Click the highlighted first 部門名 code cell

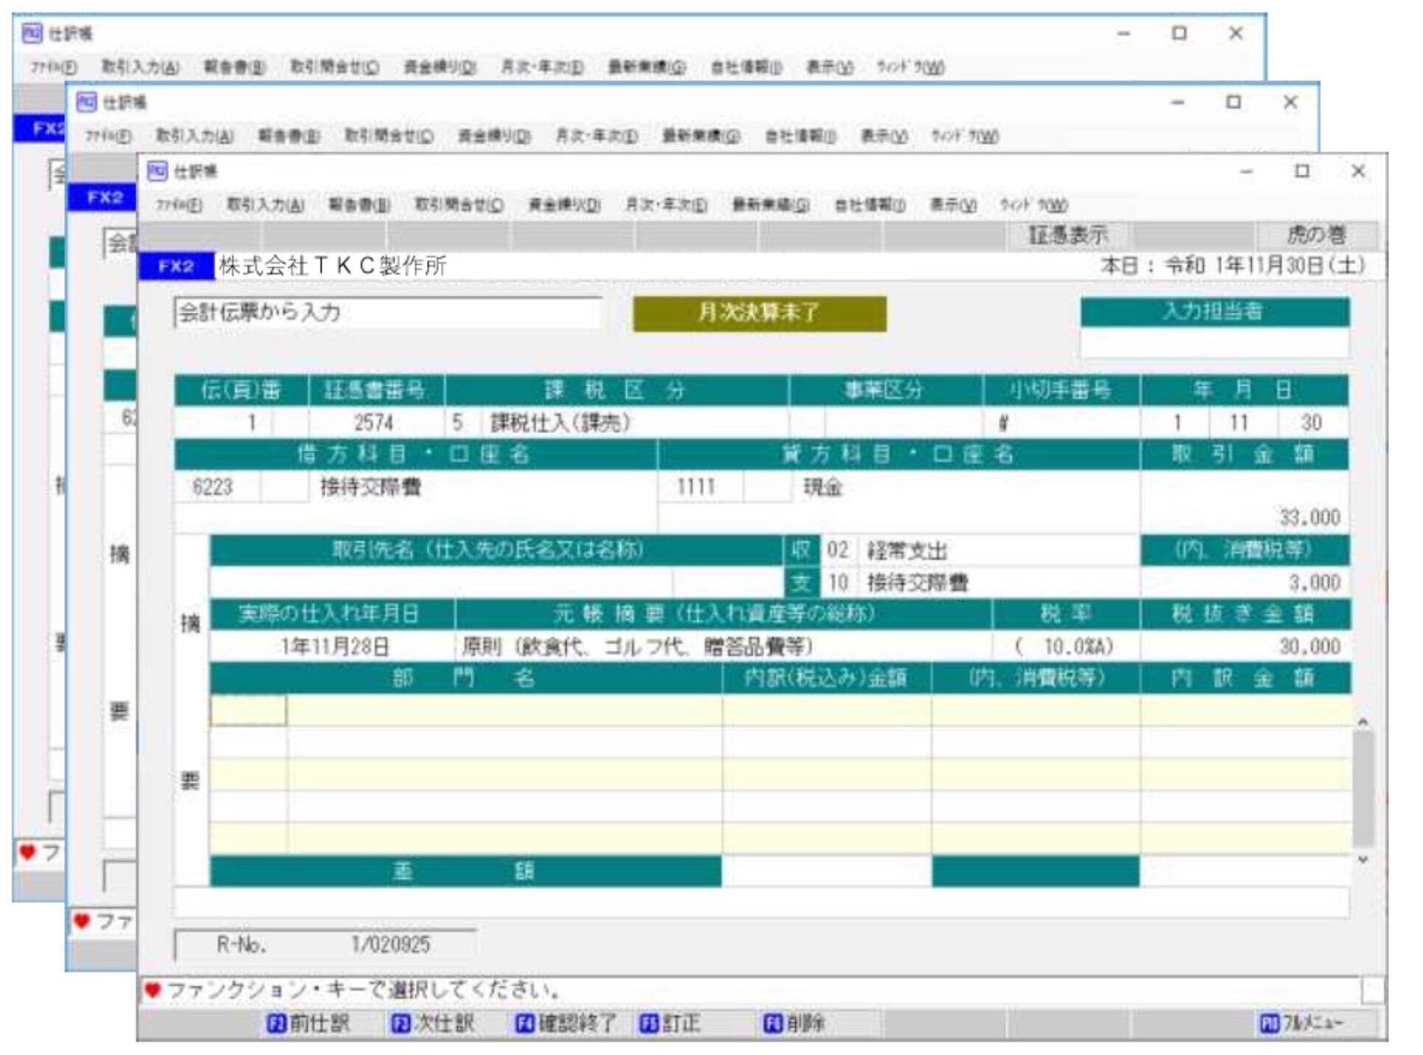248,710
